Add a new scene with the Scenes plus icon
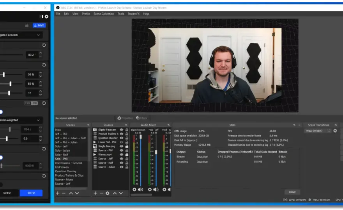The image size is (343, 210). 58,193
